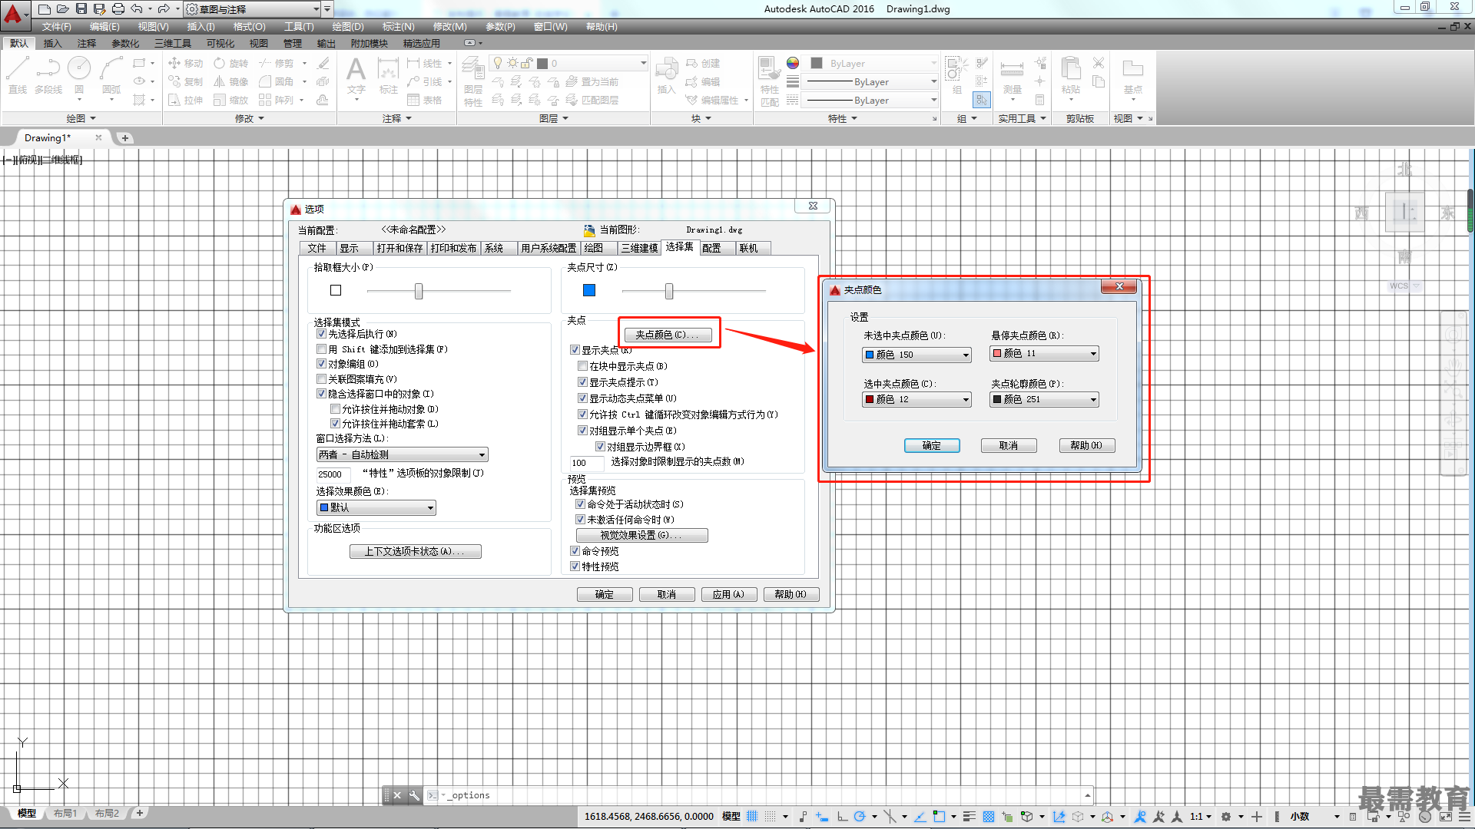Click 视觉效果设置(G)... button

tap(641, 535)
